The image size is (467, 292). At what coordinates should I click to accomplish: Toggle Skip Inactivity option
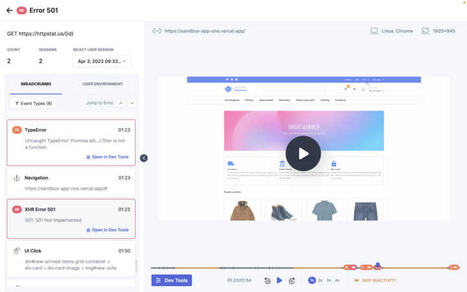(x=375, y=280)
